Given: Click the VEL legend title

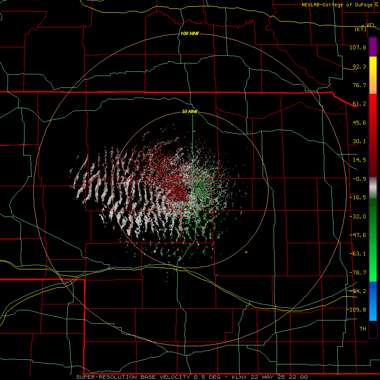Looking at the screenshot, I should [371, 25].
